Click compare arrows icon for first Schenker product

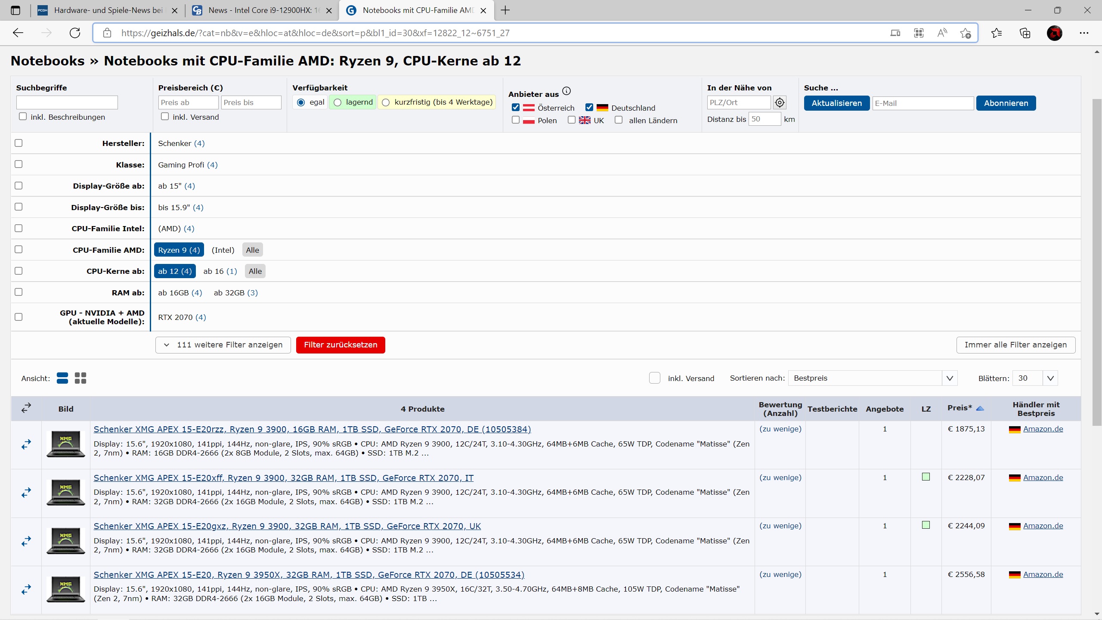(x=26, y=444)
